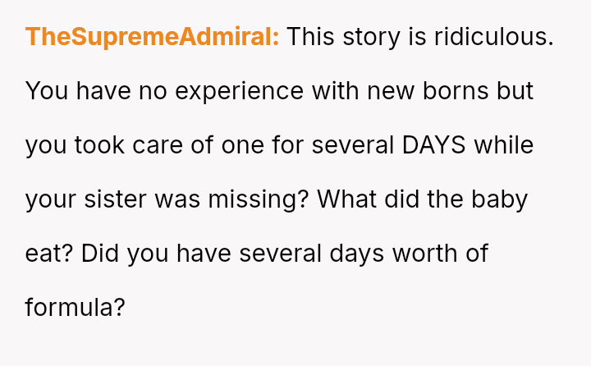
Task: Click the word "new" in the comment
Action: (x=391, y=91)
